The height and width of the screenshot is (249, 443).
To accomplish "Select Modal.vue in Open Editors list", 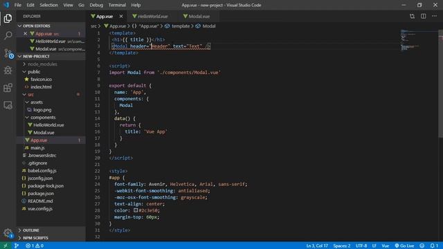I will coord(51,49).
